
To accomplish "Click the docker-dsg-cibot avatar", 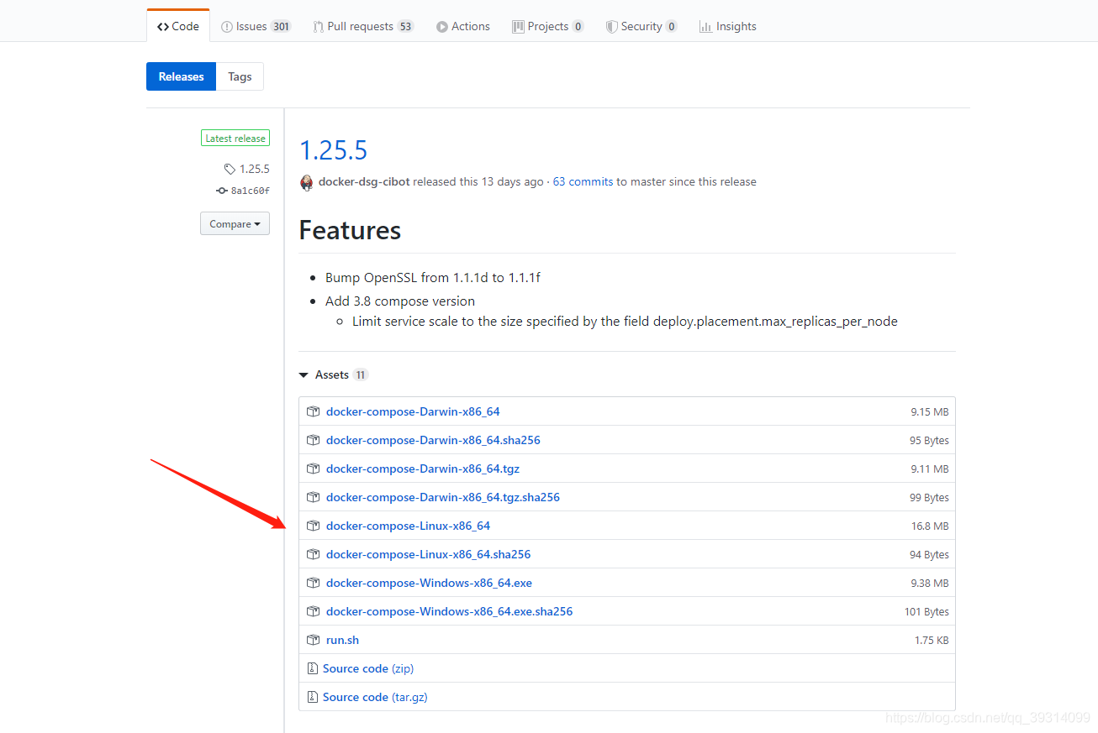I will point(306,182).
